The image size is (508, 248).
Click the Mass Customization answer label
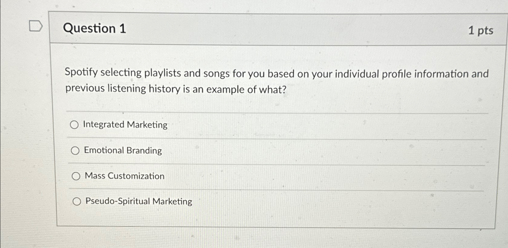(x=124, y=176)
